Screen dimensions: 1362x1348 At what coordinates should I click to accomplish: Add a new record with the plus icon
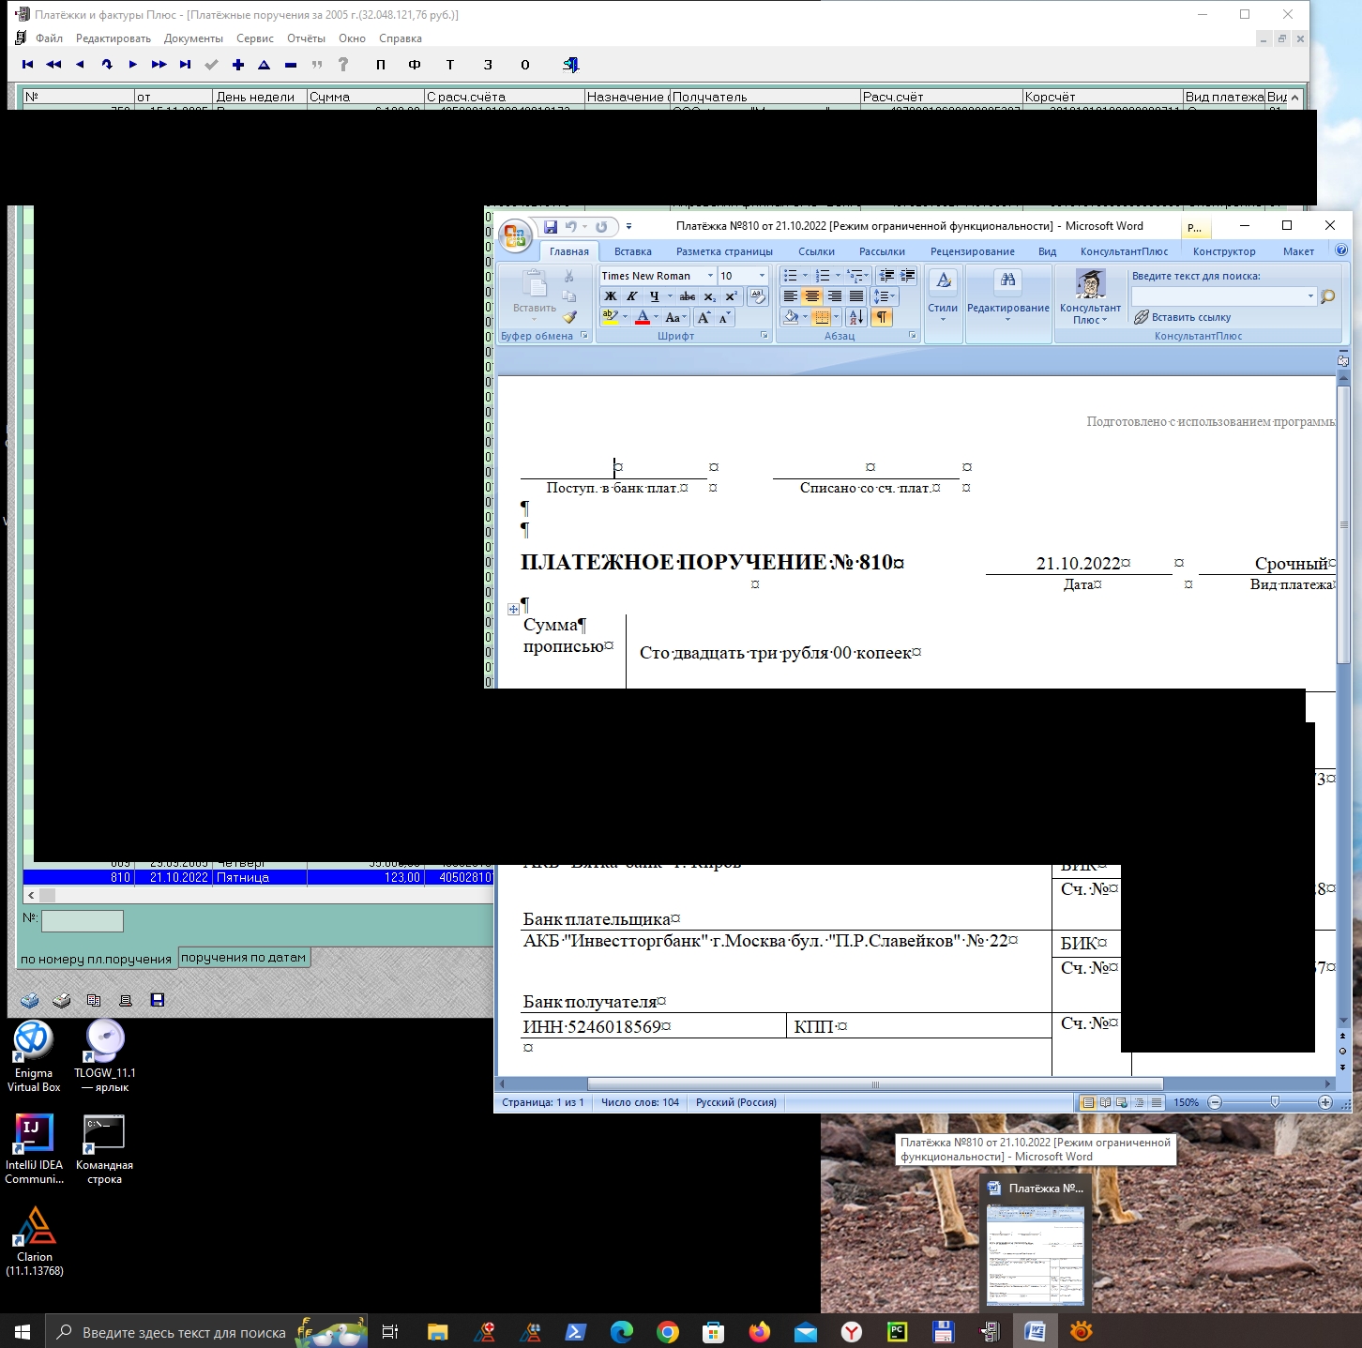(x=238, y=65)
